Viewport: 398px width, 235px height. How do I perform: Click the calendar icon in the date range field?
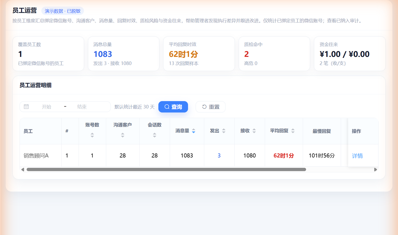(x=26, y=107)
